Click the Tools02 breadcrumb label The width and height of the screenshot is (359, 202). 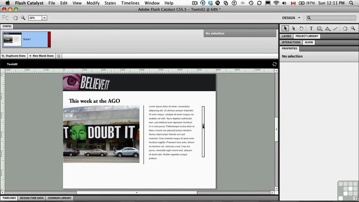point(12,64)
